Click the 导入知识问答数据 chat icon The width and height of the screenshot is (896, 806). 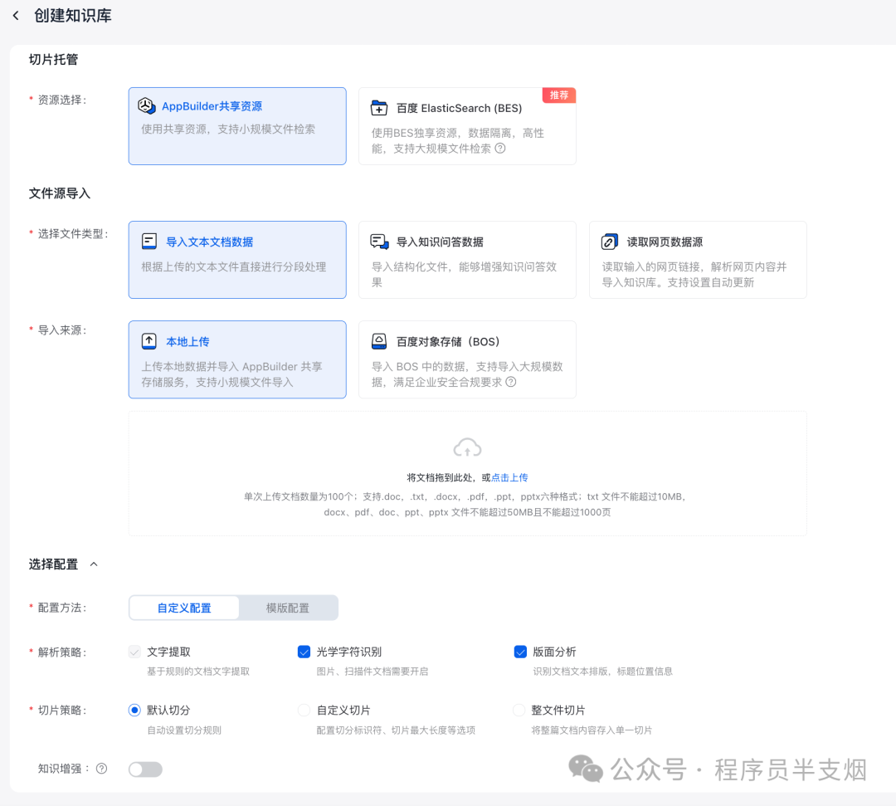(x=379, y=242)
